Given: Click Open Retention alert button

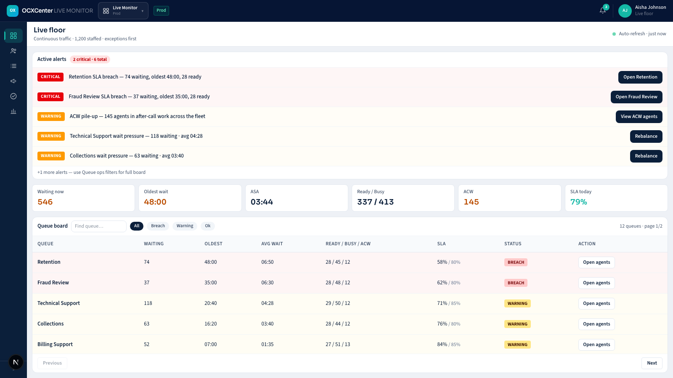Looking at the screenshot, I should [640, 77].
